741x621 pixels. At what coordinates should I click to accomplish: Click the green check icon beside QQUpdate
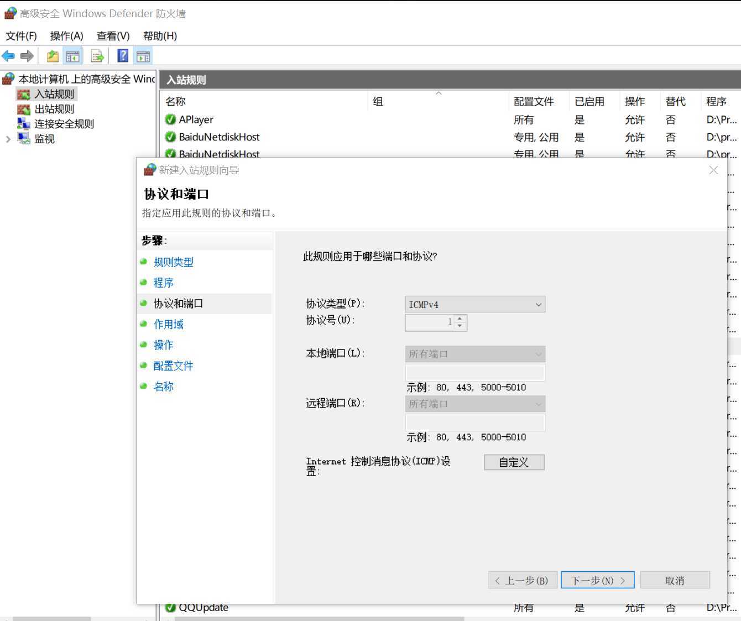[x=170, y=607]
